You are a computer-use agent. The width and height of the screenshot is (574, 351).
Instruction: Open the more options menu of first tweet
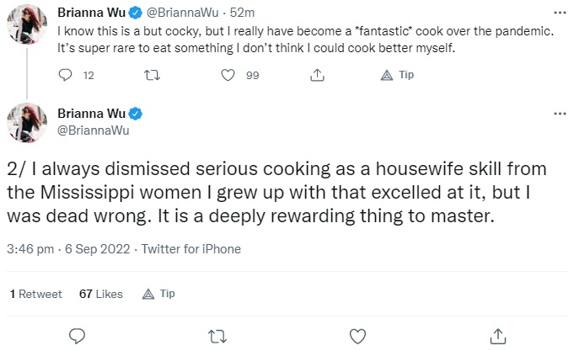(x=560, y=13)
